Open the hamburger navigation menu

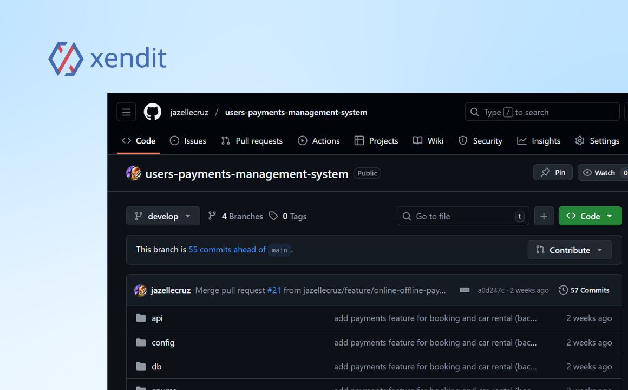click(x=126, y=112)
